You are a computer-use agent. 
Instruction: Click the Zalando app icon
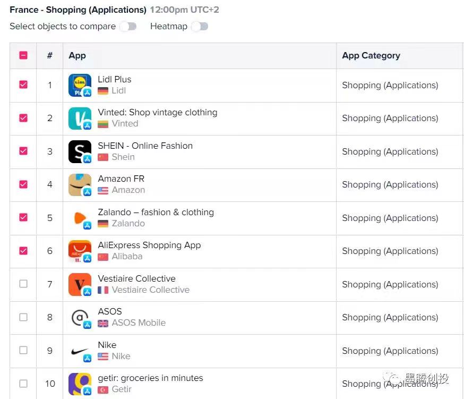pyautogui.click(x=80, y=218)
